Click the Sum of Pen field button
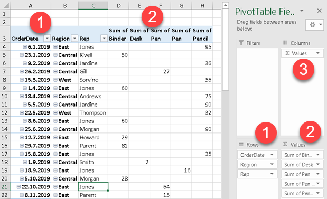Image resolution: width=327 pixels, height=199 pixels. click(302, 174)
